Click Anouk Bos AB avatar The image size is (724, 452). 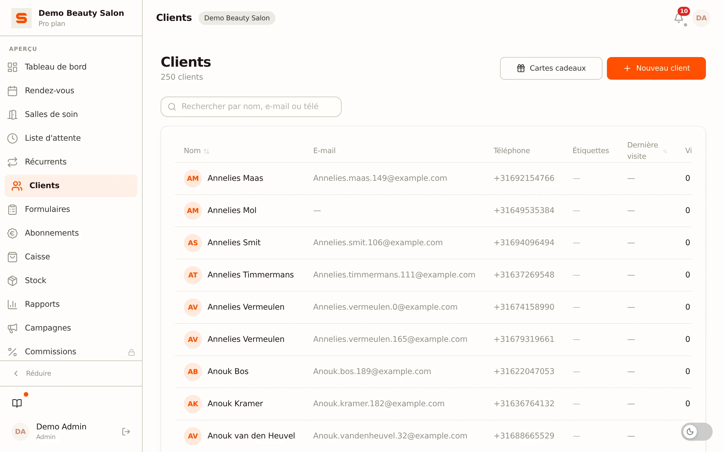tap(193, 371)
